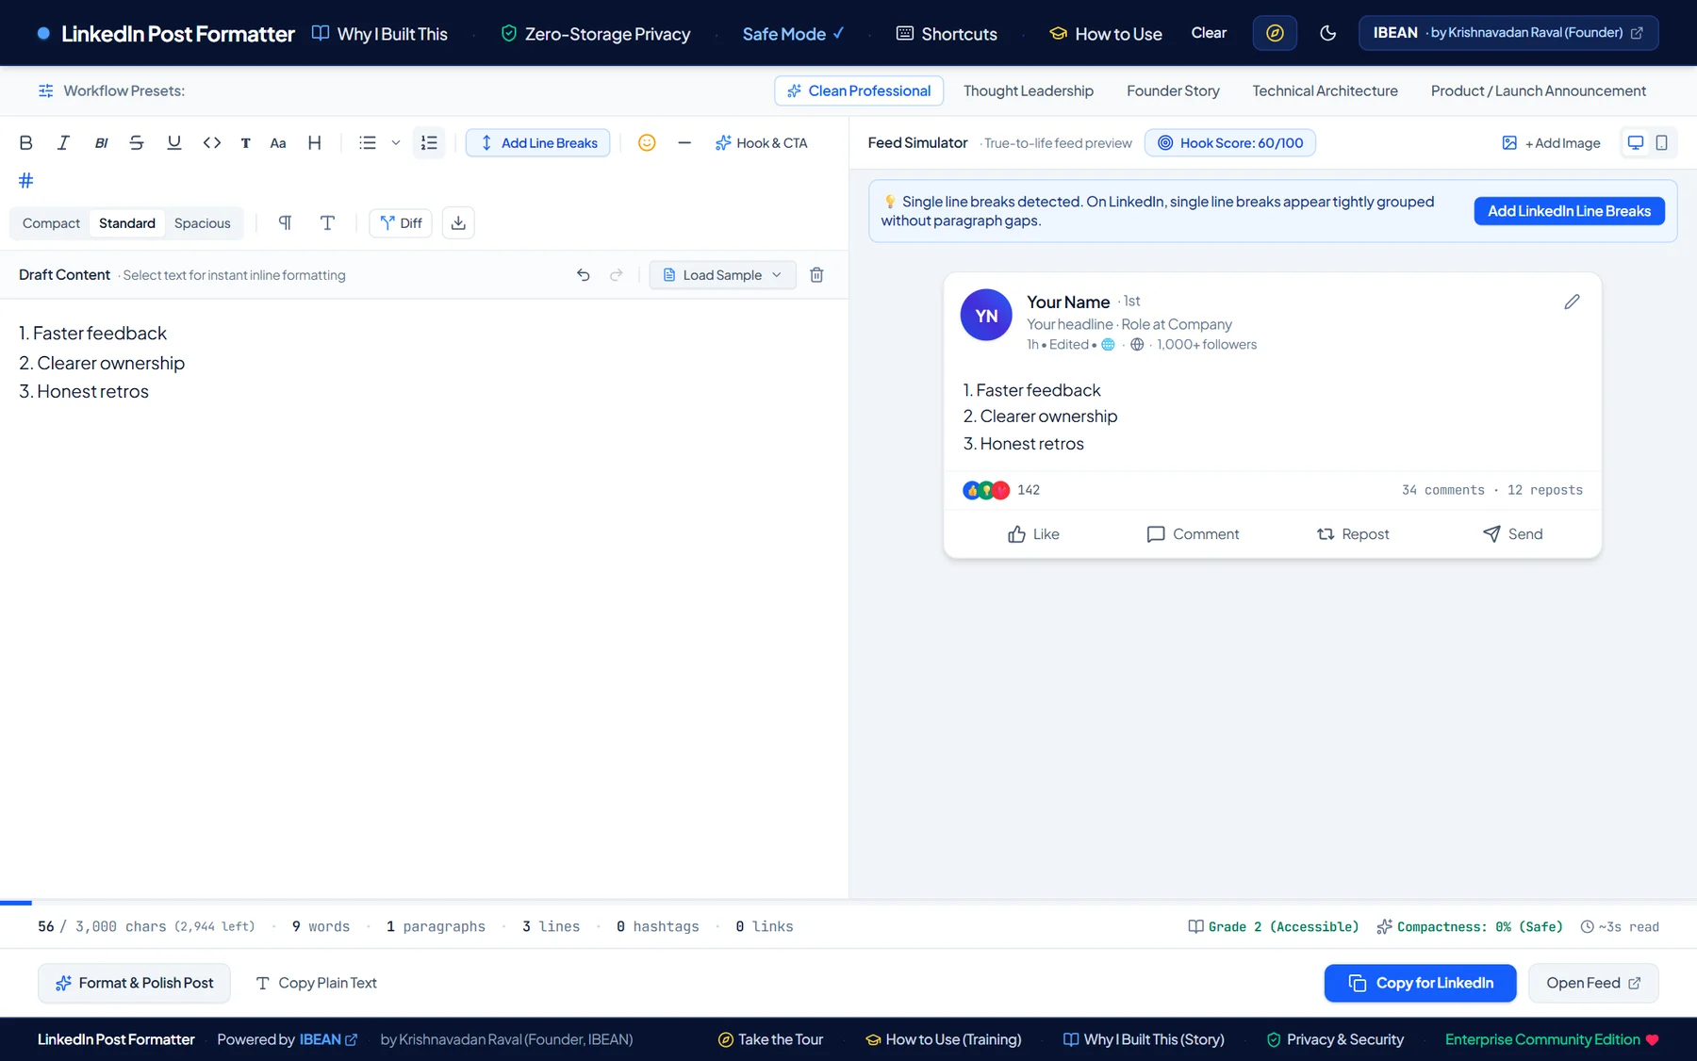Apply strikethrough formatting icon

pos(137,143)
